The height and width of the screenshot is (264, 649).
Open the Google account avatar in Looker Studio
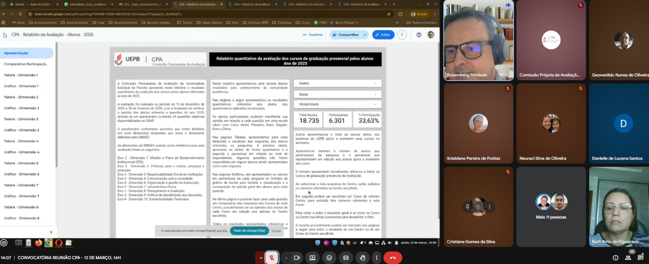431,35
